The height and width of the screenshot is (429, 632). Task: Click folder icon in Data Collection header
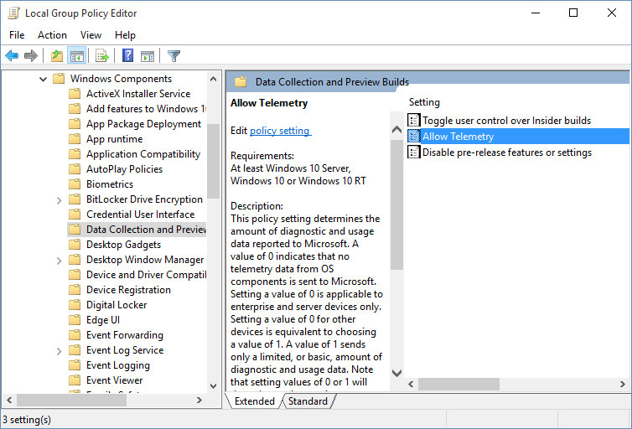click(241, 82)
